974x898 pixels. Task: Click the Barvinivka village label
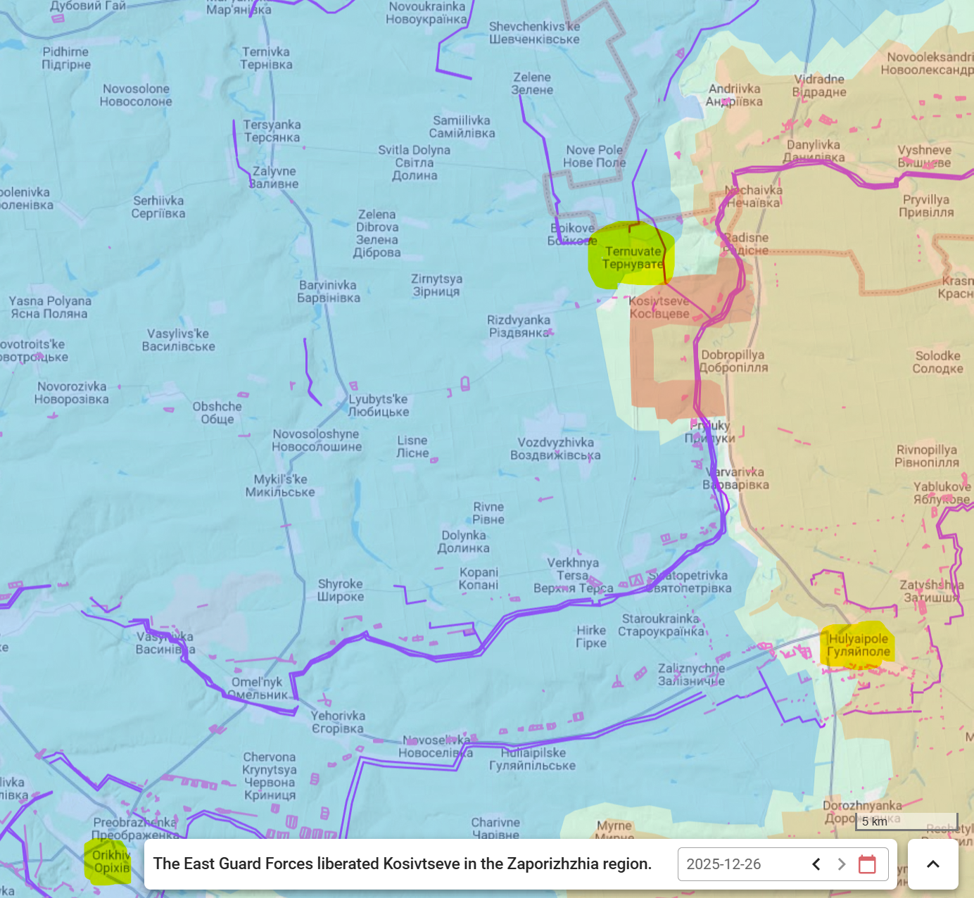coord(329,291)
